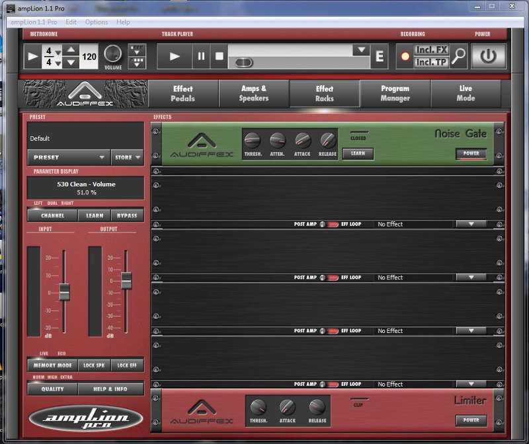Open second rack No Effect dropdown
The height and width of the screenshot is (444, 529).
click(471, 277)
